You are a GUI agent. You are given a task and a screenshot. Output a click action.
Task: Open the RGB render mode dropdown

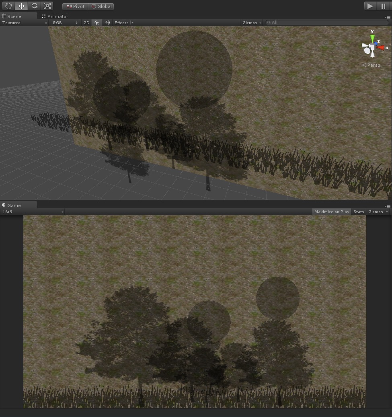64,23
